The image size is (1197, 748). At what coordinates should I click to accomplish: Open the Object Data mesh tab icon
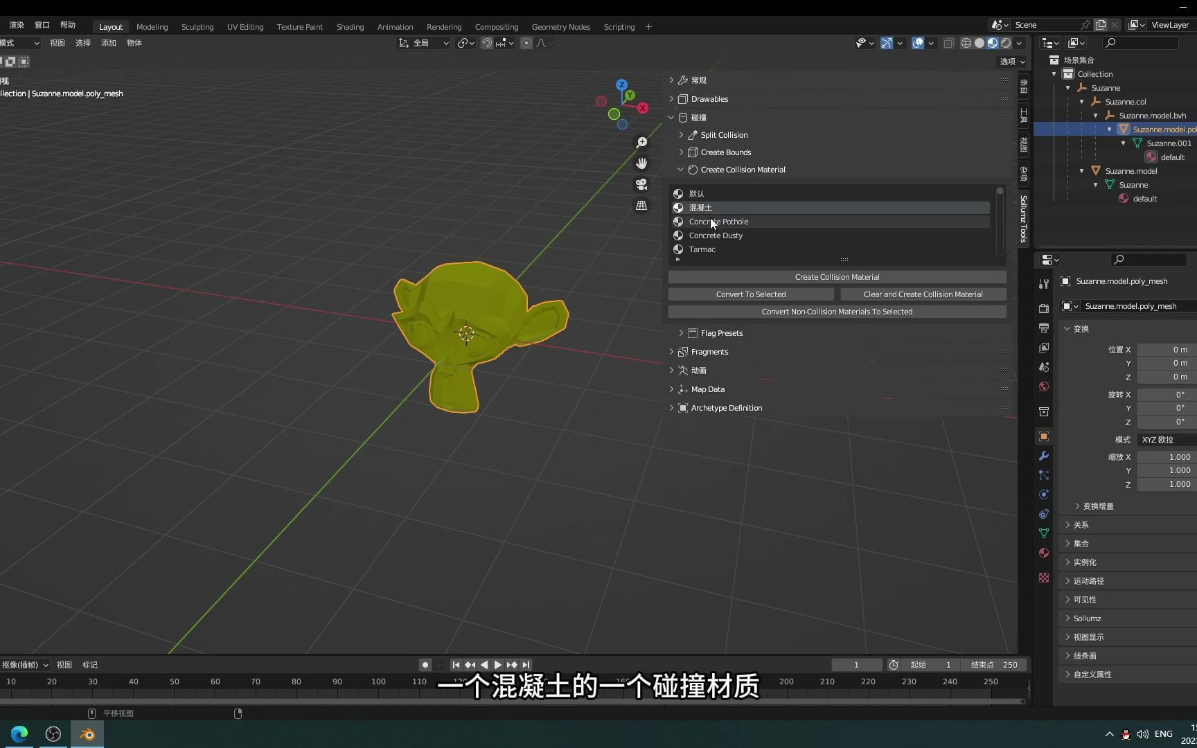[1044, 534]
